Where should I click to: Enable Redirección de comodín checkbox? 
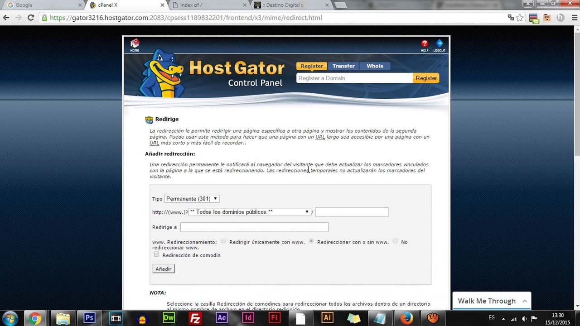tap(156, 254)
